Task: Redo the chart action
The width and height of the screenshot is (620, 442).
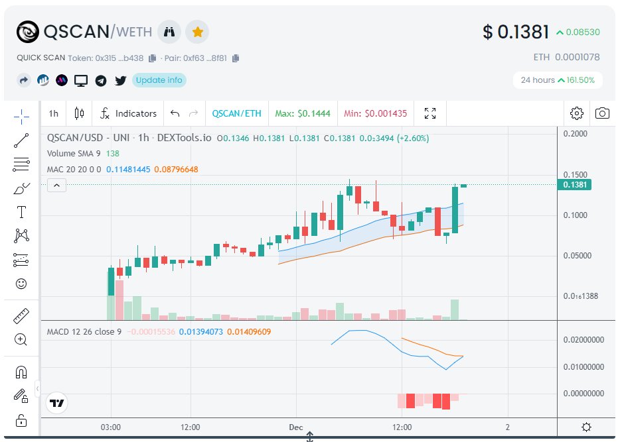Action: coord(193,114)
